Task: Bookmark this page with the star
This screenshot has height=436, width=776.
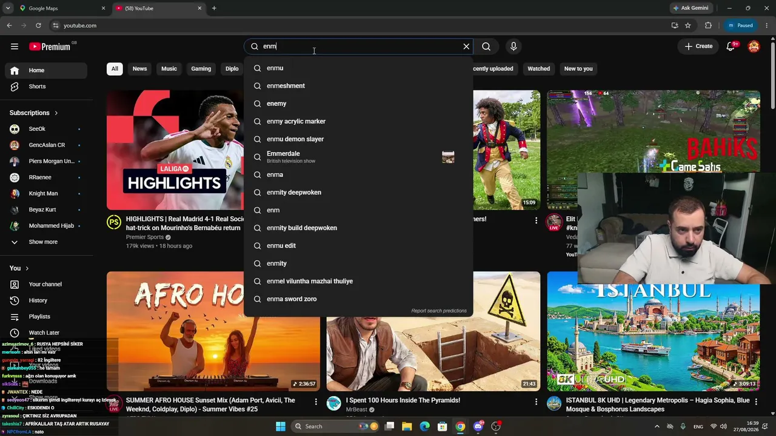Action: coord(688,25)
